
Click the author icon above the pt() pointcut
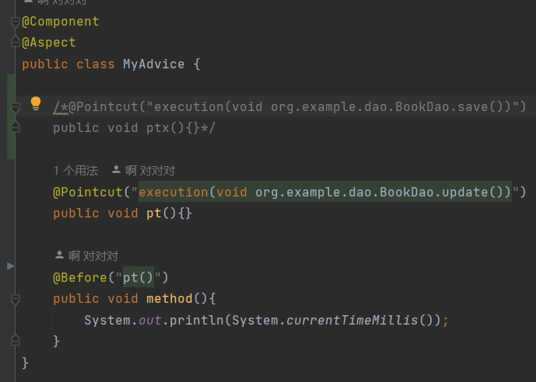(x=117, y=170)
